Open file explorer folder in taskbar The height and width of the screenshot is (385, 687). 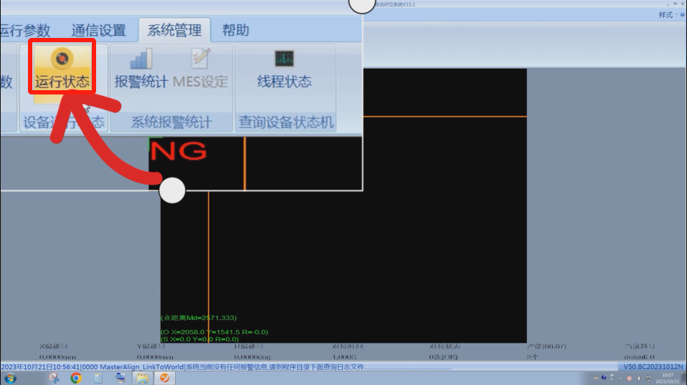142,378
